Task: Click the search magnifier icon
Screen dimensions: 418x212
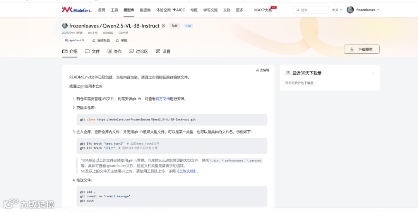Action: (x=298, y=10)
